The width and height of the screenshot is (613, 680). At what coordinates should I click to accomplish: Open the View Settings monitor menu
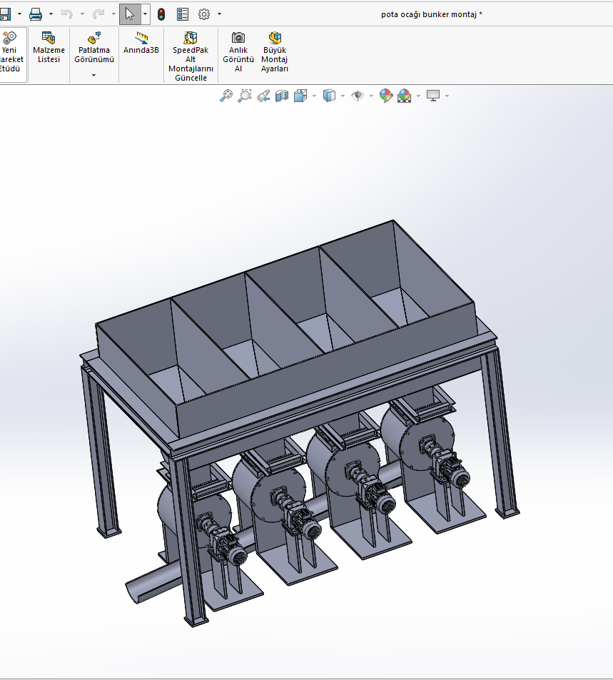(432, 96)
